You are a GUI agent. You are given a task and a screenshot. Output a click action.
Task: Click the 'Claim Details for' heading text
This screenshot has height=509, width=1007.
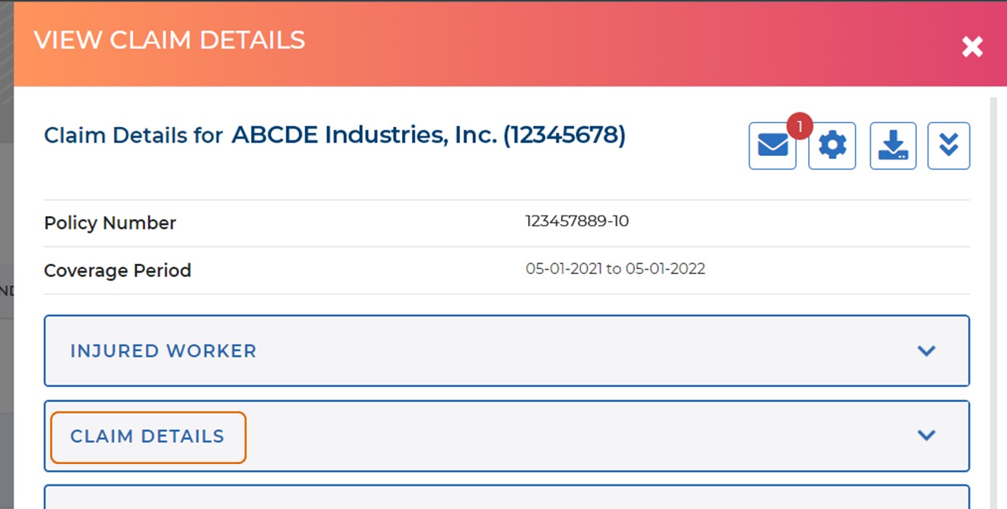[x=133, y=136]
